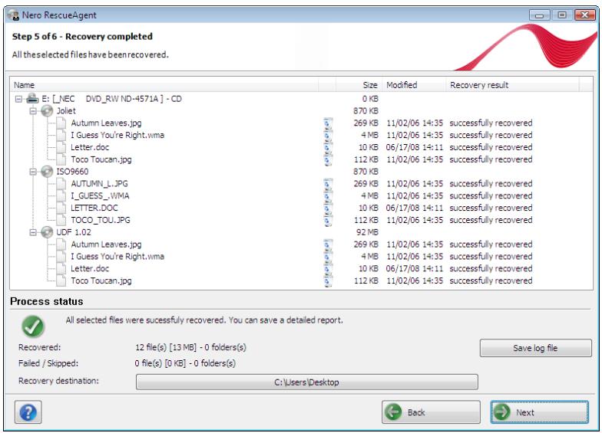The width and height of the screenshot is (602, 433).
Task: Collapse the E: drive root node
Action: pyautogui.click(x=18, y=99)
